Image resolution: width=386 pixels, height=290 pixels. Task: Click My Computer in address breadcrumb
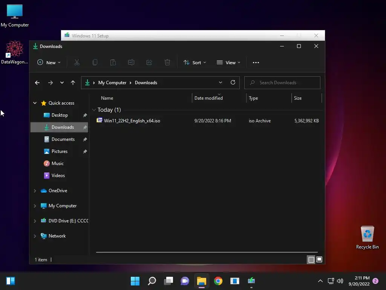[112, 83]
